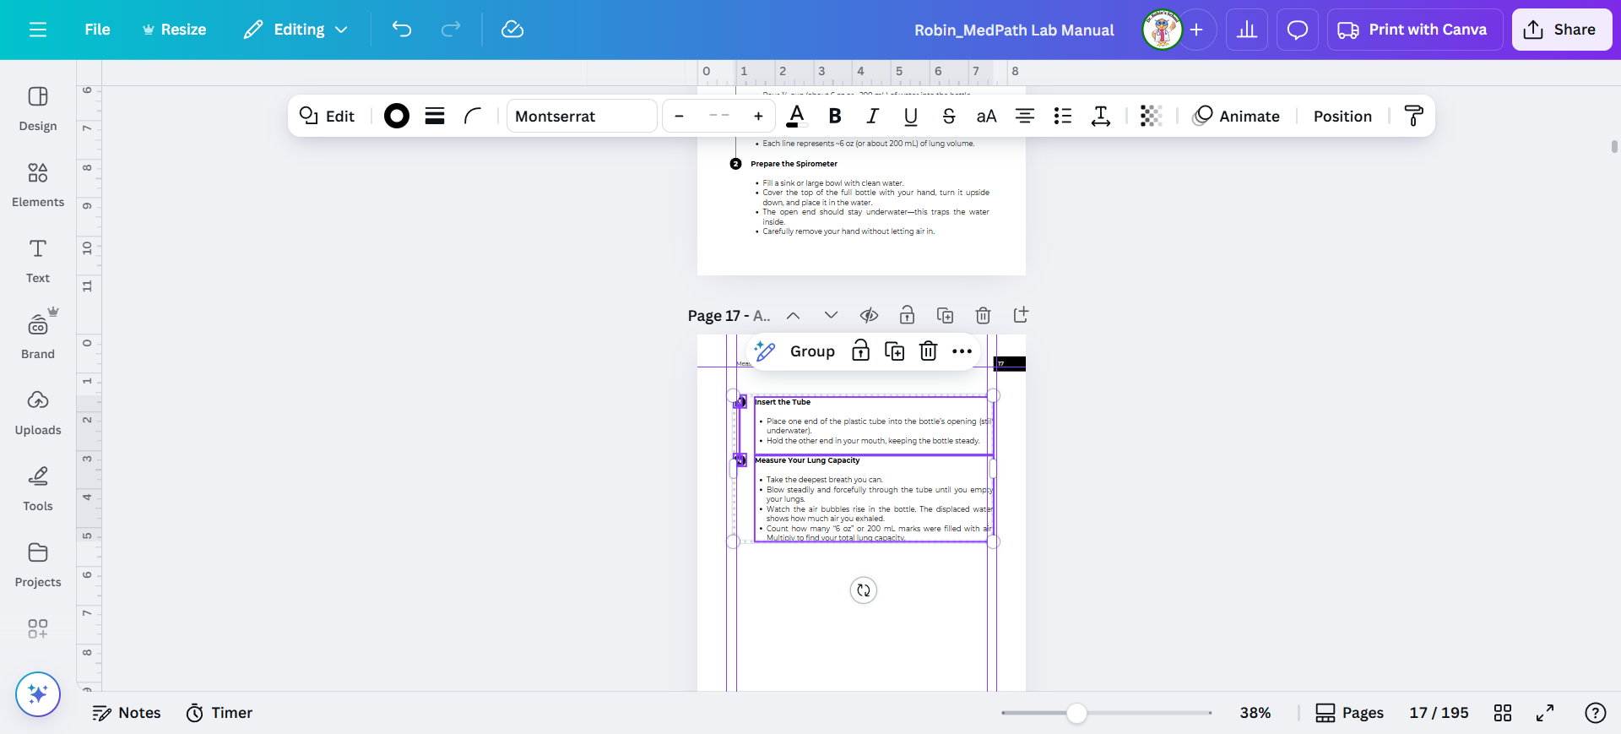Viewport: 1621px width, 734px height.
Task: Delete page 17 with trash icon
Action: click(x=983, y=315)
